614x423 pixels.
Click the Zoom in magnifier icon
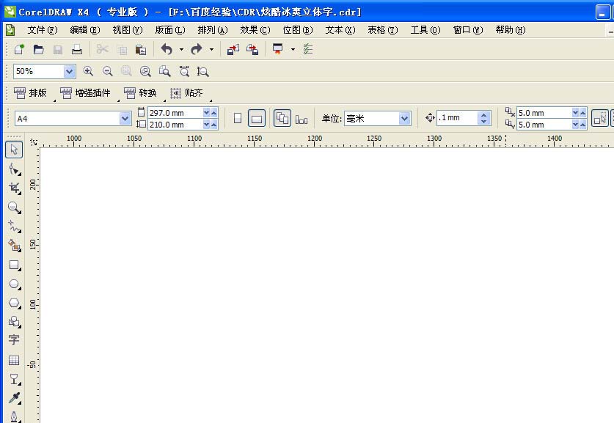click(x=88, y=71)
